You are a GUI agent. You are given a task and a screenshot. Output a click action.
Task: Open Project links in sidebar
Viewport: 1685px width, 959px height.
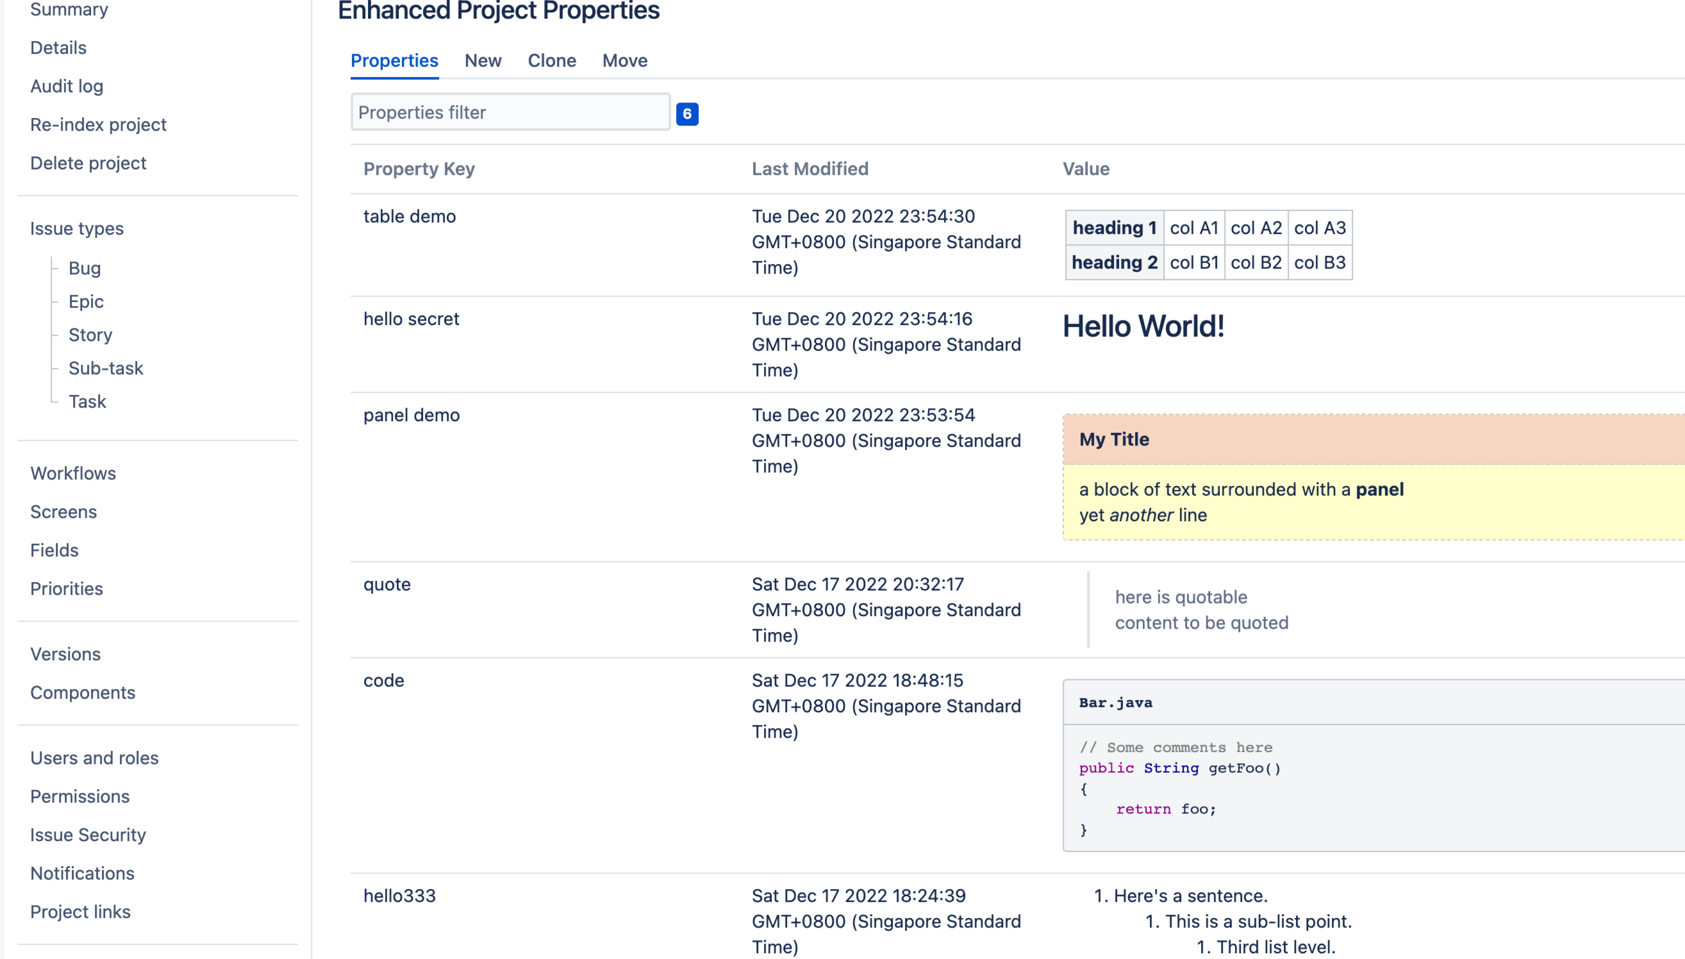[x=80, y=912]
